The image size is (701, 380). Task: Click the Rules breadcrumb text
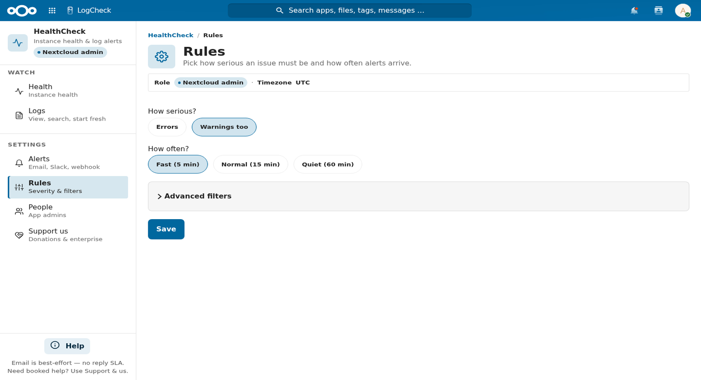(x=213, y=36)
